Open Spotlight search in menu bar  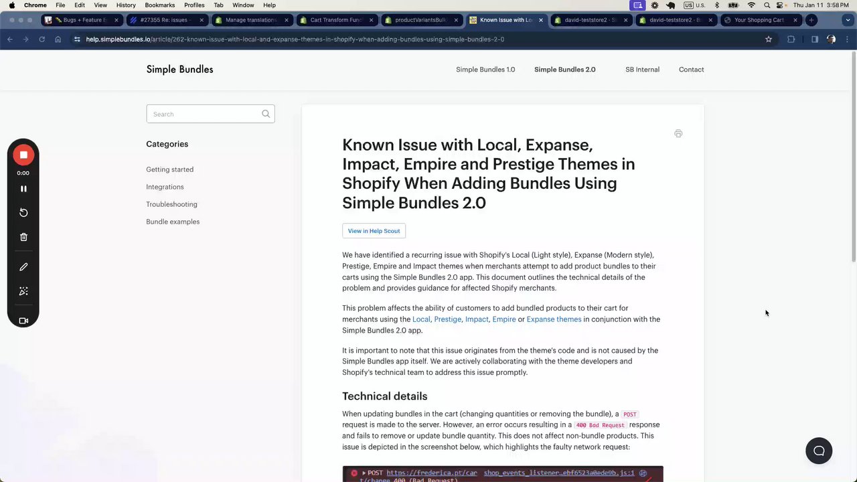pyautogui.click(x=767, y=5)
